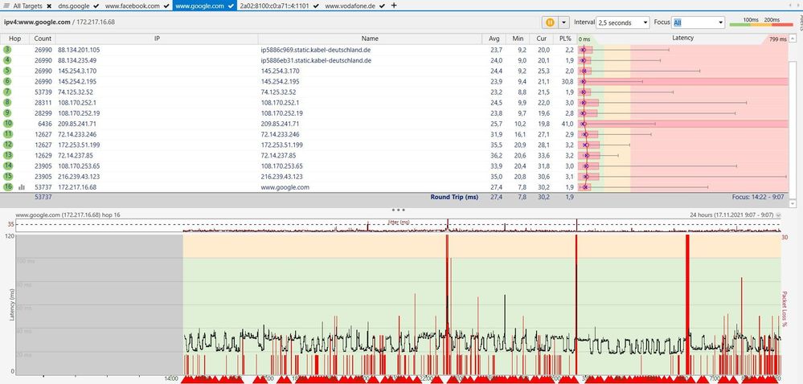Image resolution: width=803 pixels, height=384 pixels.
Task: Click the Round Trip (ms) summary label
Action: [x=454, y=197]
